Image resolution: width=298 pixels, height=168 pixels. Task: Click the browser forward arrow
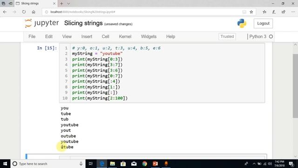pyautogui.click(x=14, y=12)
